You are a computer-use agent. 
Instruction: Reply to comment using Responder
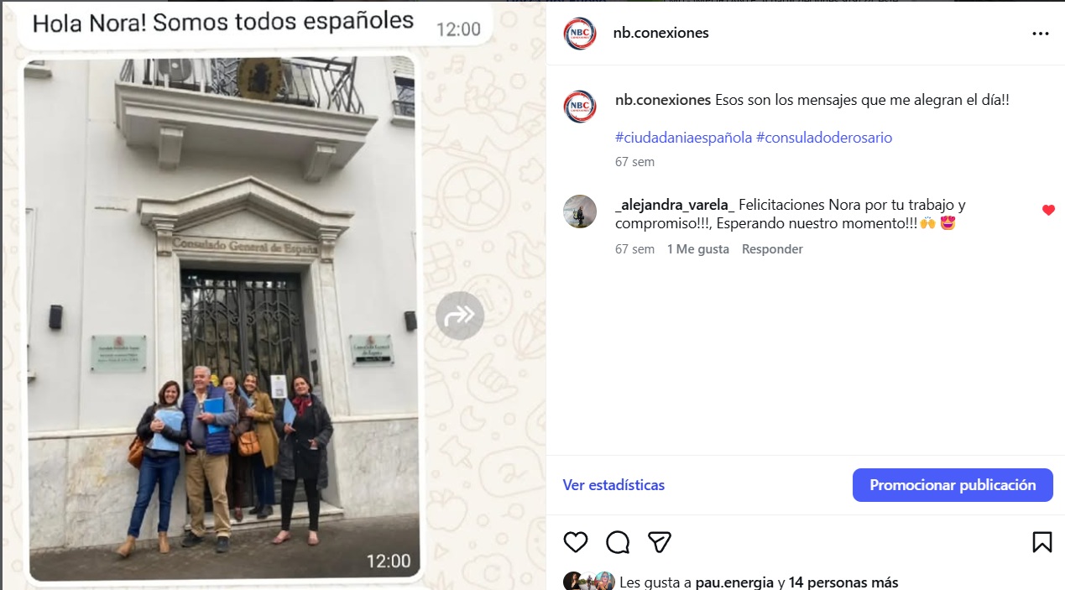[x=772, y=249]
